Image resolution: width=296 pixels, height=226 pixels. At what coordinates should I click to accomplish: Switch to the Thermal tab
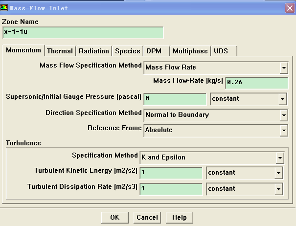(60, 51)
